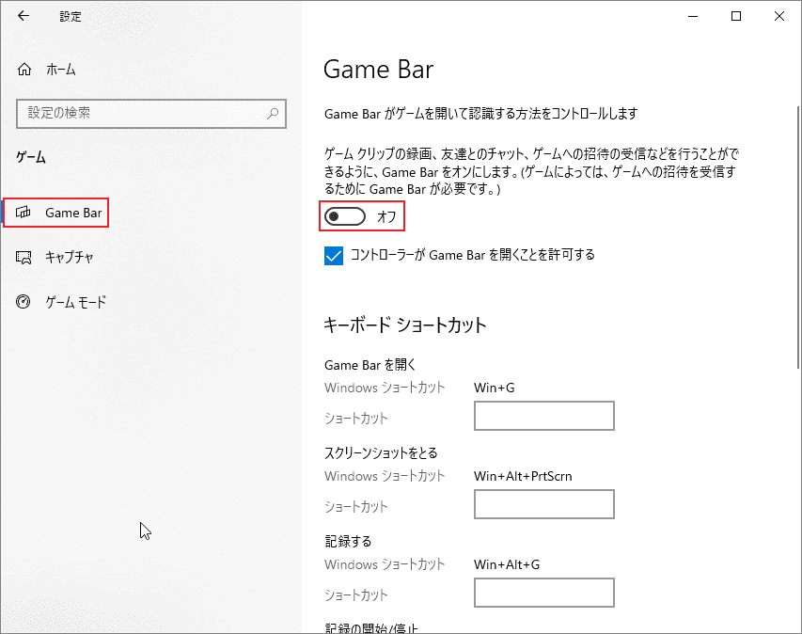This screenshot has width=802, height=634.
Task: Click the Game Bar を開く shortcut field
Action: pos(543,416)
